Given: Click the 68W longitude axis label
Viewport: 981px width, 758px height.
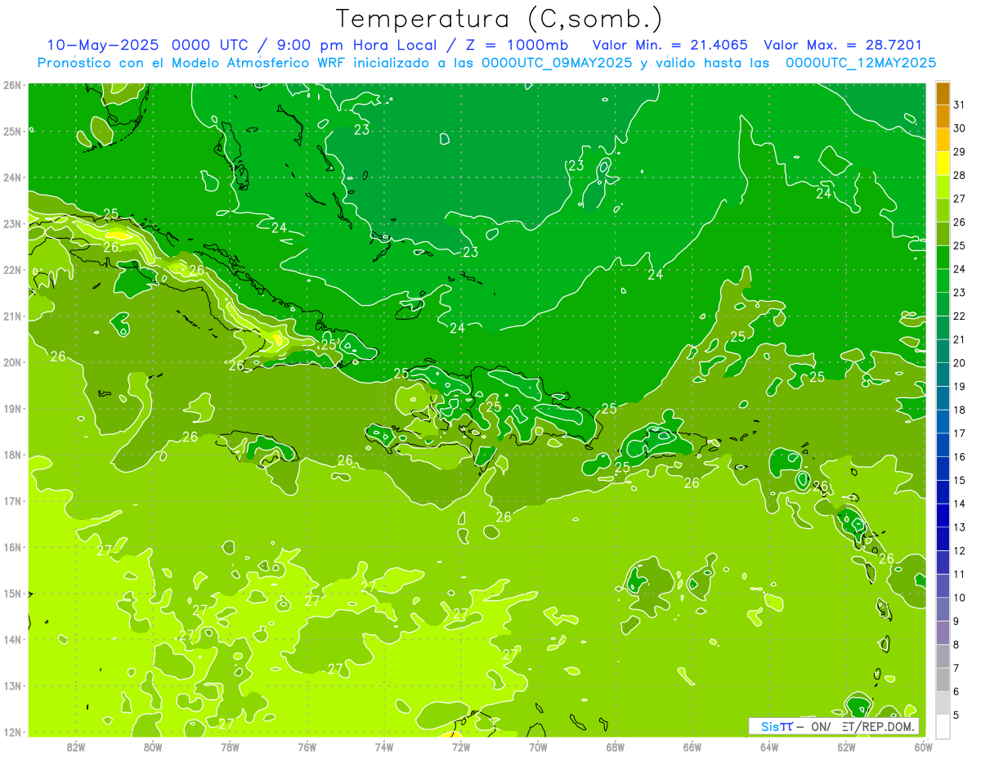Looking at the screenshot, I should tap(616, 747).
